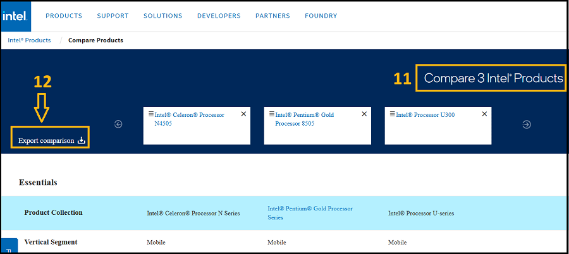Open the FOUNDRY menu
Viewport: 569px width, 254px height.
point(321,16)
